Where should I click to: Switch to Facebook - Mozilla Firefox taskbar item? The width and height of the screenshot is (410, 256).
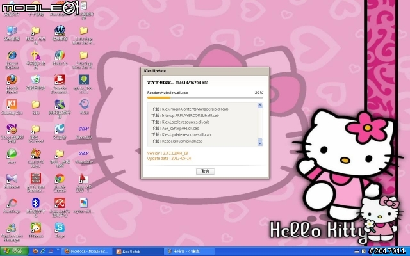[86, 252]
